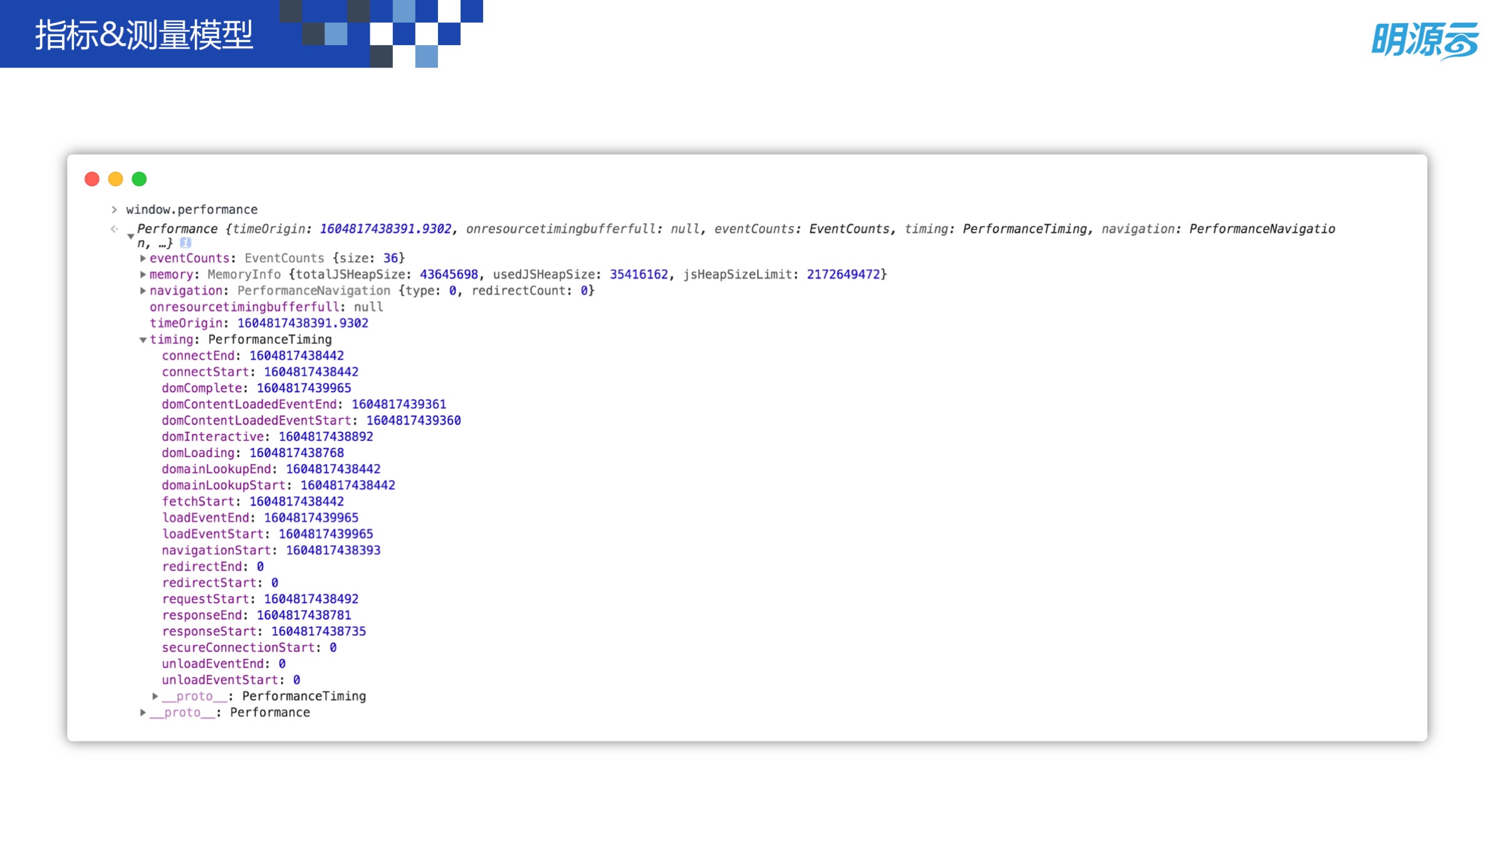Screen dimensions: 1504x846
Task: Click the redirectStart: 0 row
Action: [x=220, y=583]
